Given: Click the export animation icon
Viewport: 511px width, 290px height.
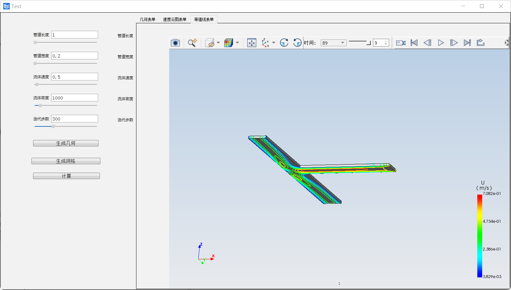Looking at the screenshot, I should (x=481, y=43).
